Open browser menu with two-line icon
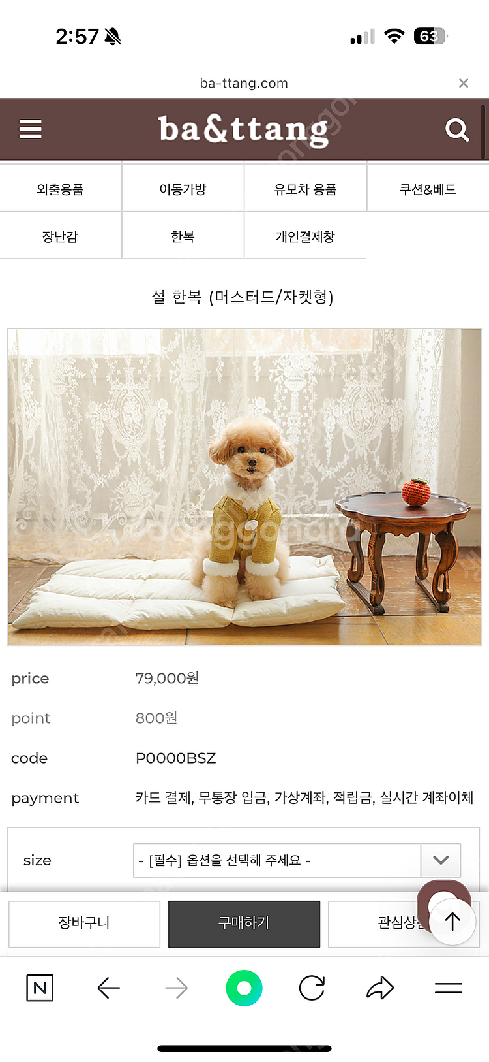This screenshot has height=1062, width=489. coord(449,988)
